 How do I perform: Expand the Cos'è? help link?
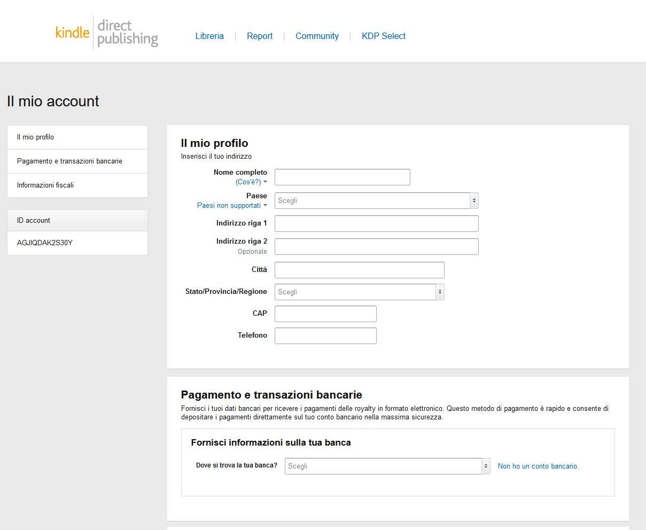tap(250, 182)
